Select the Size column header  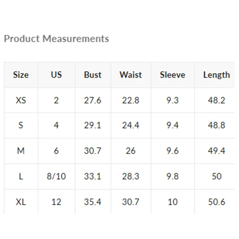click(21, 75)
